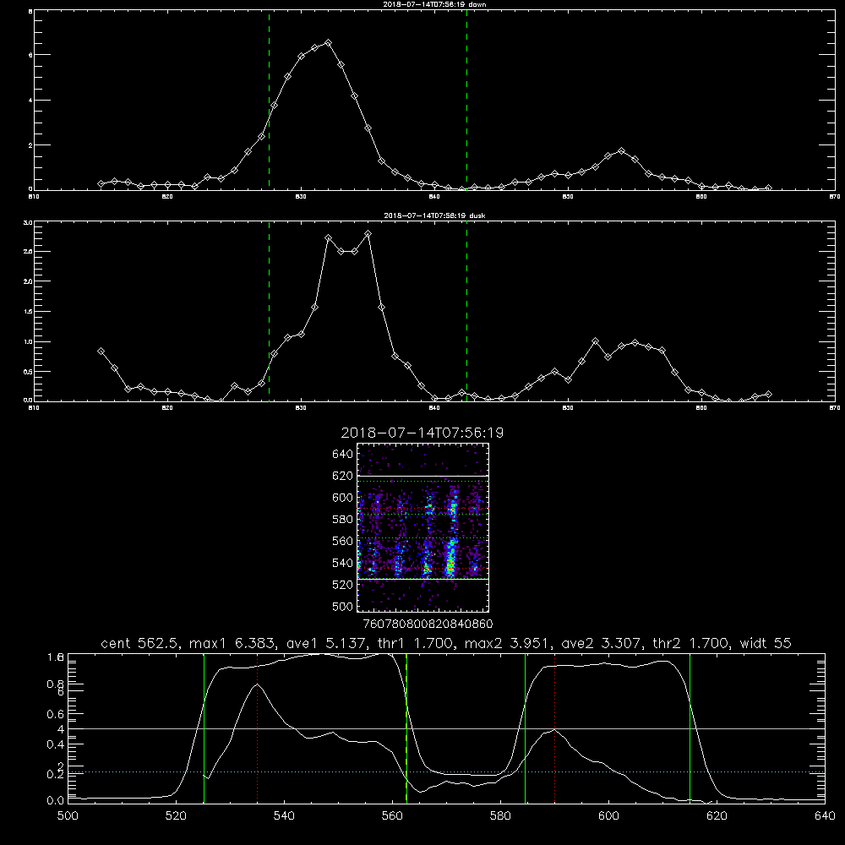
Task: Open the color heatmap image thumbnail
Action: click(x=422, y=527)
